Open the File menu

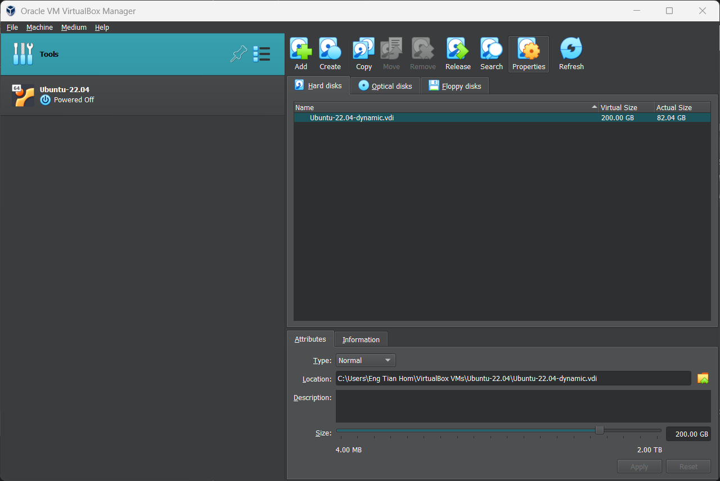(12, 27)
